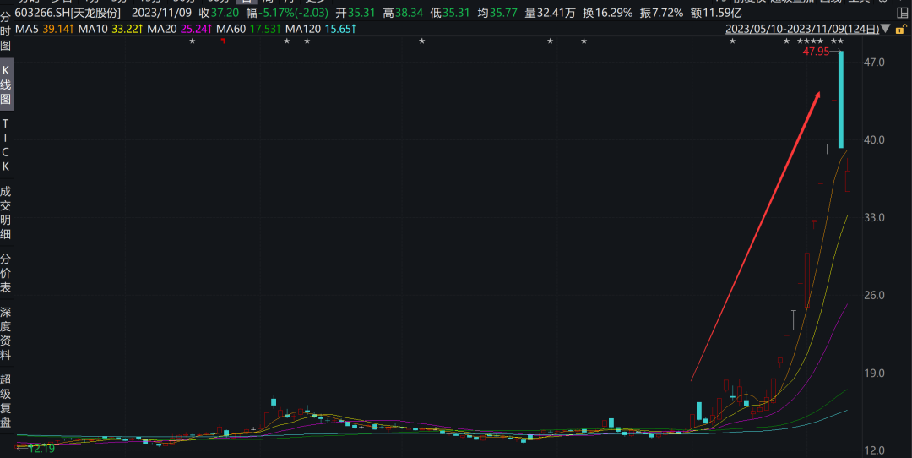912x458 pixels.
Task: Click the last red candlestick on the chart
Action: [849, 181]
